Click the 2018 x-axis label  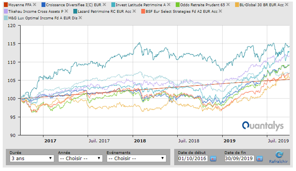[x=140, y=141]
